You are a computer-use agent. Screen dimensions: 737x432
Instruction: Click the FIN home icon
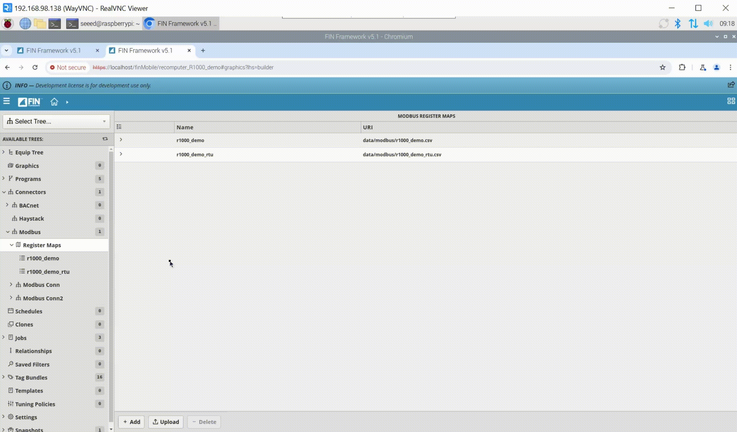tap(54, 102)
